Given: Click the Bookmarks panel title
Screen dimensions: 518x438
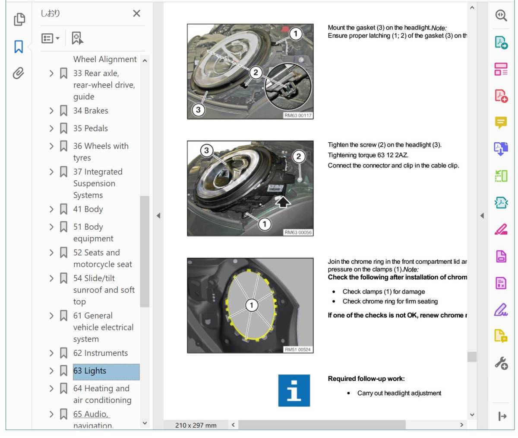Looking at the screenshot, I should coord(50,13).
